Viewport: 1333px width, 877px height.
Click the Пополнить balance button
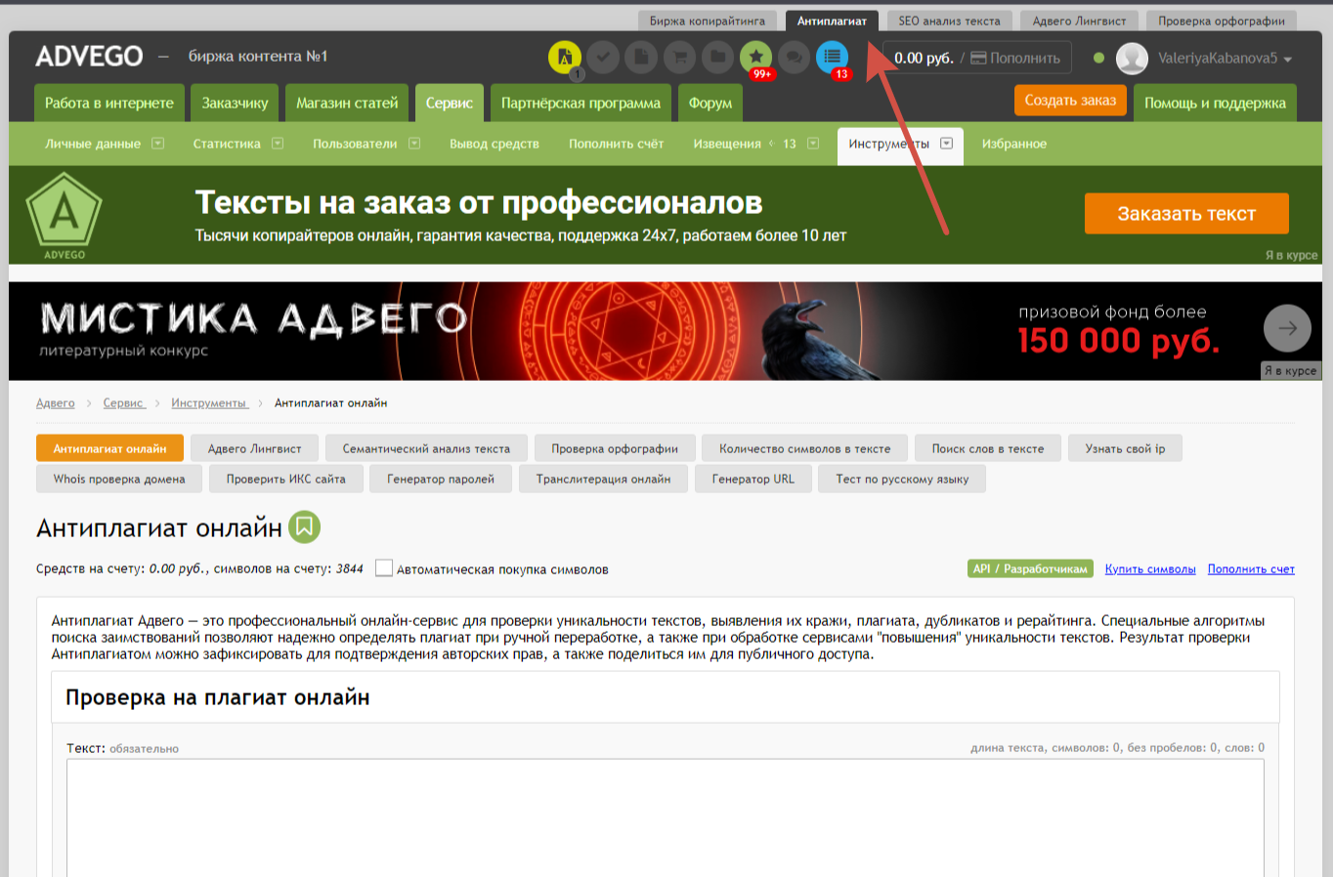pyautogui.click(x=1015, y=58)
